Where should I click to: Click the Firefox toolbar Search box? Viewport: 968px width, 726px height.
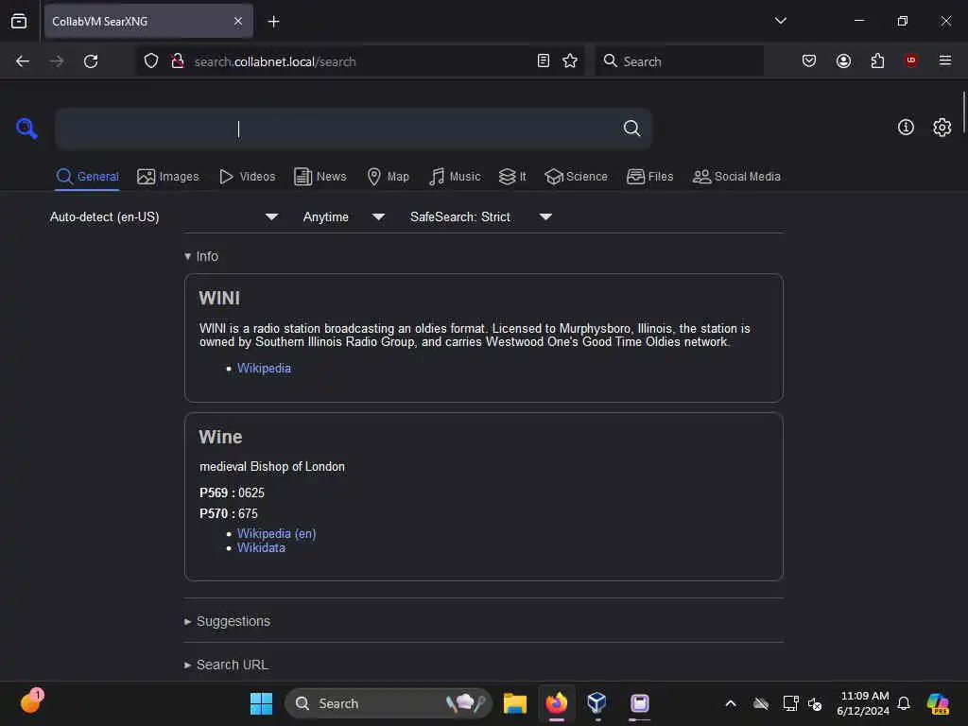click(x=679, y=61)
